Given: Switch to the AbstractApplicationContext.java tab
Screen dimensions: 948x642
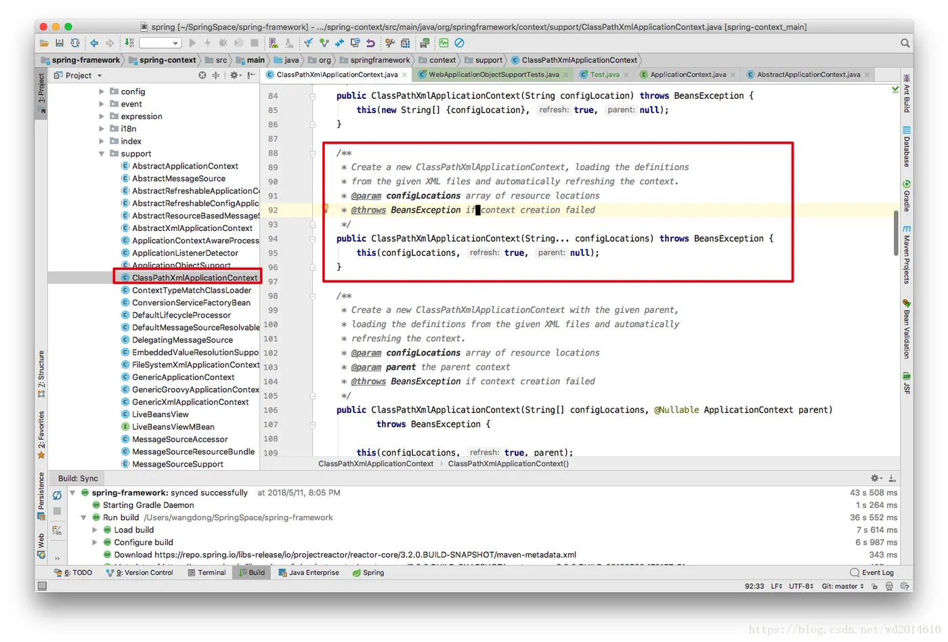Looking at the screenshot, I should 809,74.
